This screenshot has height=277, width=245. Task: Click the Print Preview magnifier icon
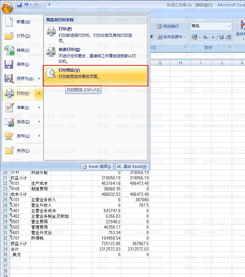coord(51,73)
